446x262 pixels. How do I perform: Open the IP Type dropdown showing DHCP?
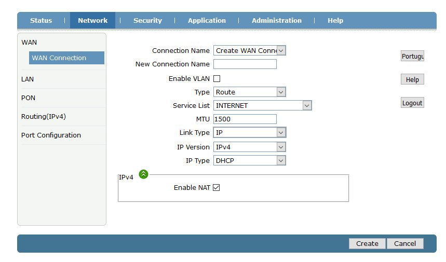[249, 160]
